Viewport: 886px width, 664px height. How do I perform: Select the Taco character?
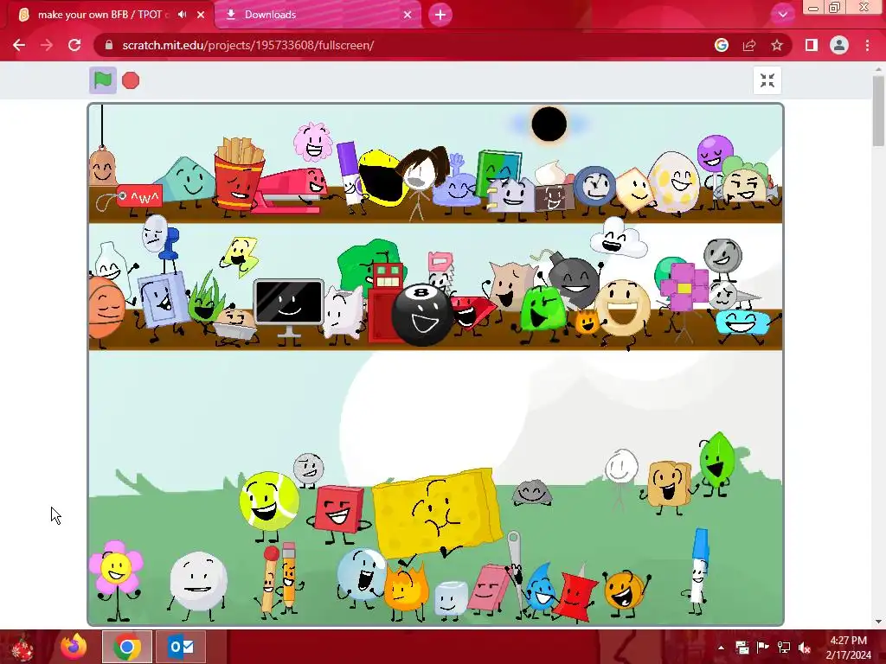tap(747, 182)
